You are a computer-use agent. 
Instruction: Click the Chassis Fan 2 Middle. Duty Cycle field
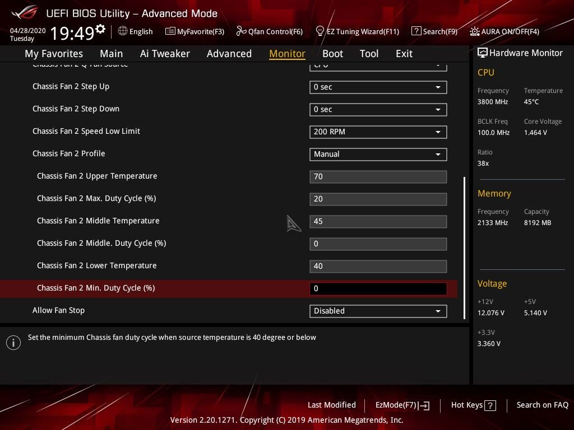pos(378,244)
